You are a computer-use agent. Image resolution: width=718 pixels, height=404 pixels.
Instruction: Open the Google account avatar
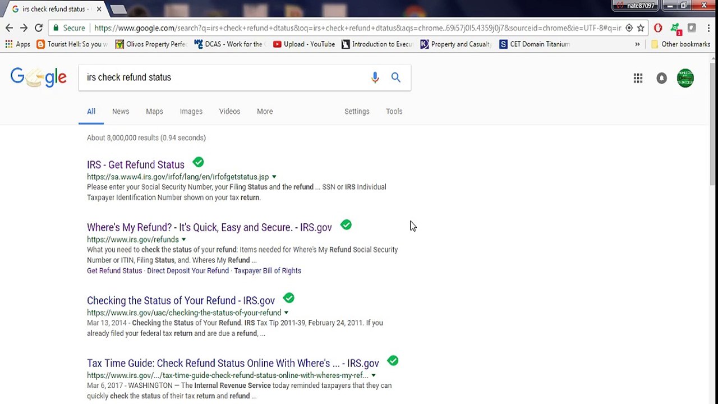[685, 78]
